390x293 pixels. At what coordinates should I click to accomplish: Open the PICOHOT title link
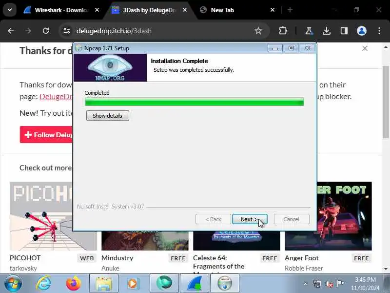coord(25,258)
